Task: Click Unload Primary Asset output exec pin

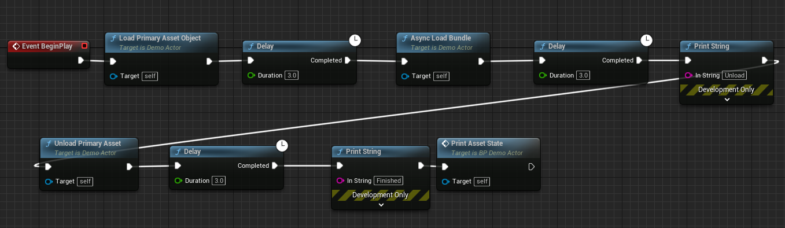Action: click(130, 167)
